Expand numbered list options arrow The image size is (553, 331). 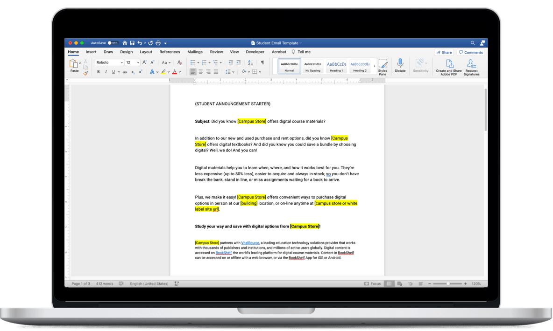tap(210, 62)
